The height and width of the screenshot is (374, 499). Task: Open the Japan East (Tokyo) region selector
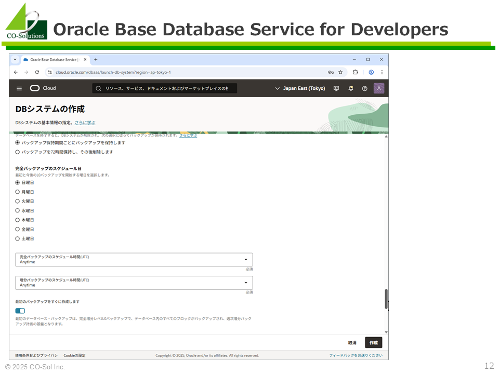(x=300, y=88)
